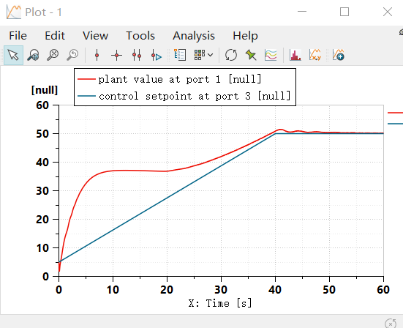Click the zoom-to-fit magnifier icon

click(53, 55)
